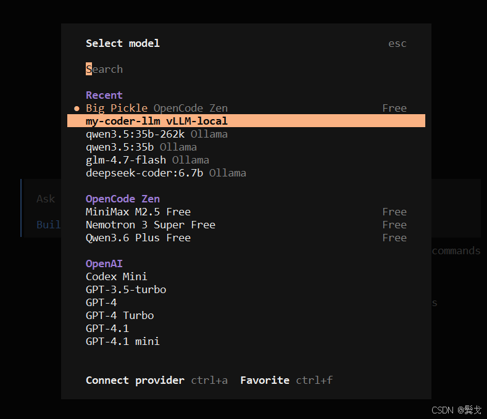The height and width of the screenshot is (419, 487).
Task: Click the OpenCode Zen section heading
Action: [123, 199]
